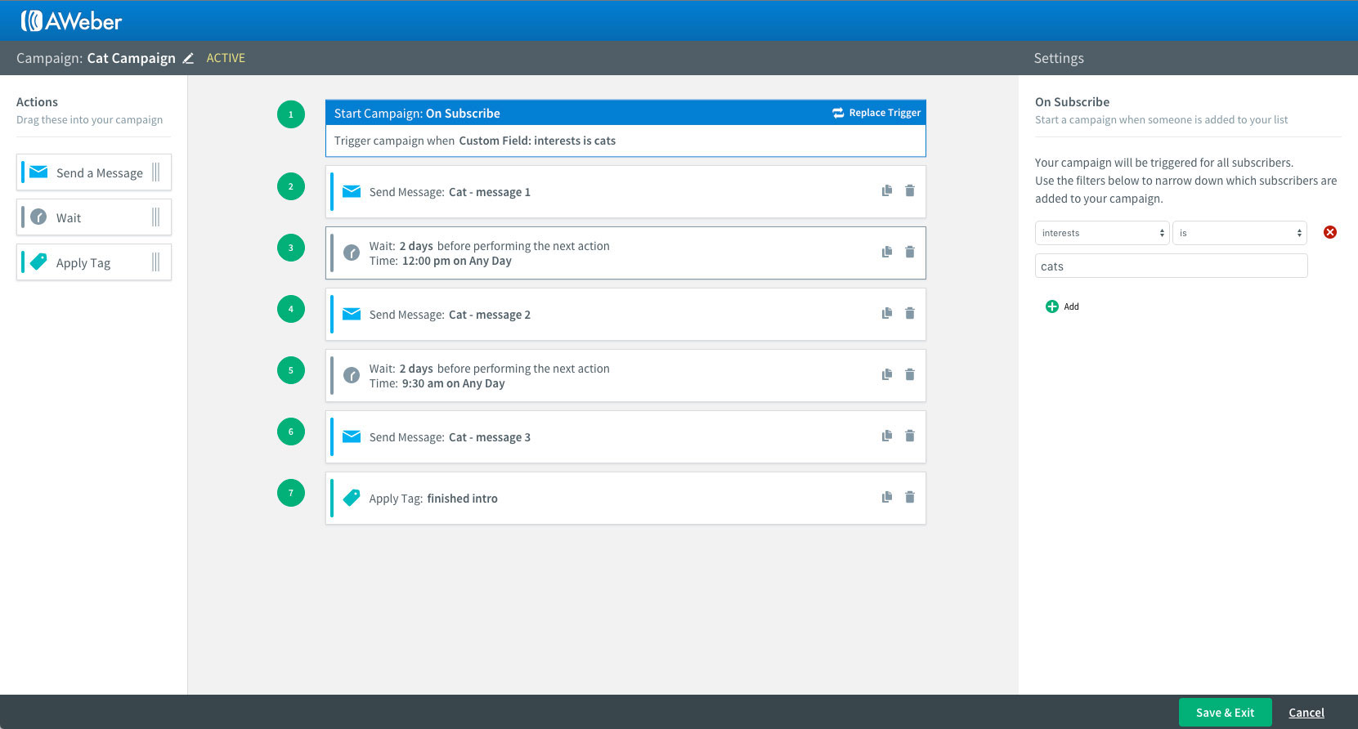Viewport: 1358px width, 729px height.
Task: Click clock icon of 12:00 pm wait step
Action: coord(352,253)
